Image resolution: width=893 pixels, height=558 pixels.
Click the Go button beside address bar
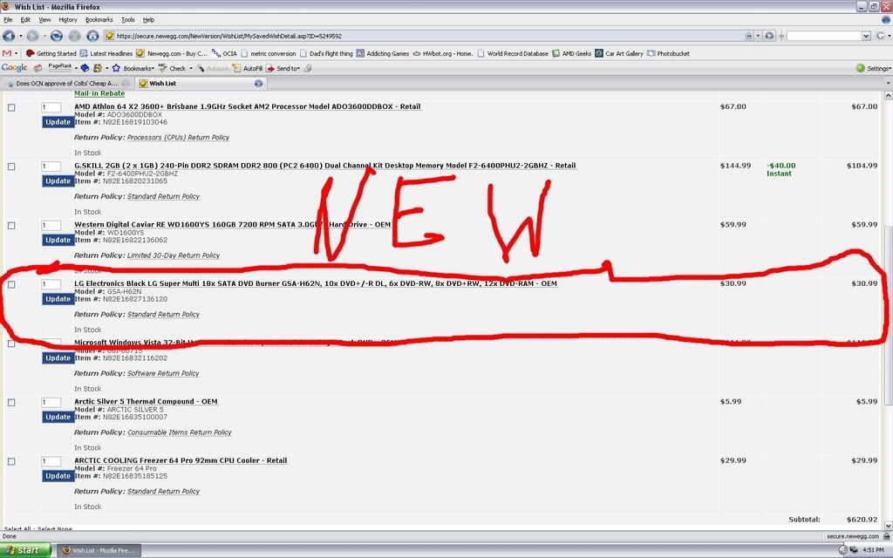coord(769,36)
